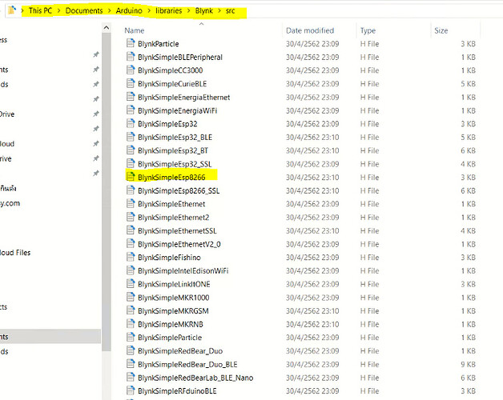Image resolution: width=503 pixels, height=400 pixels.
Task: Click the 'loud Files' navigation pane item
Action: click(x=15, y=253)
